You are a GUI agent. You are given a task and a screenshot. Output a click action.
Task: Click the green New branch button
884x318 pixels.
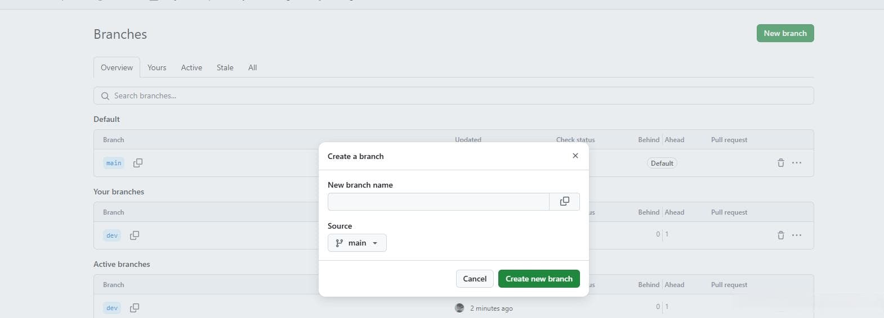tap(785, 33)
